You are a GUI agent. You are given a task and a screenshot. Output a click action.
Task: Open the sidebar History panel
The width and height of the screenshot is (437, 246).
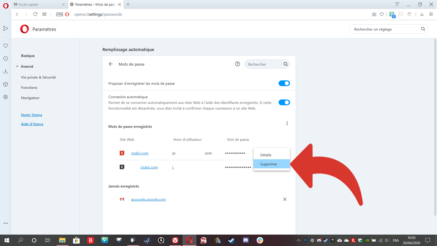5,58
